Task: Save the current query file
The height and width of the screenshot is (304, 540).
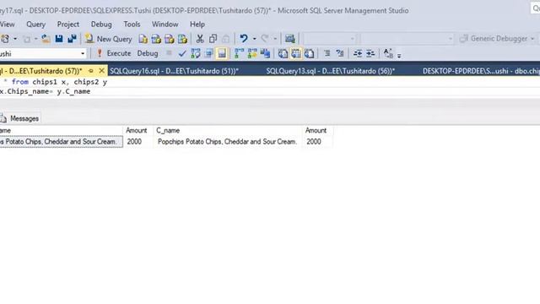Action: tap(59, 39)
